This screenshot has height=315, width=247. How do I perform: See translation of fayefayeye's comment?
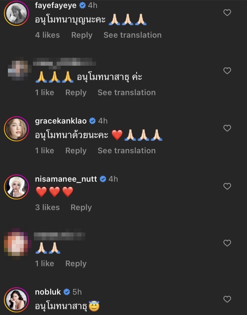[x=132, y=35]
